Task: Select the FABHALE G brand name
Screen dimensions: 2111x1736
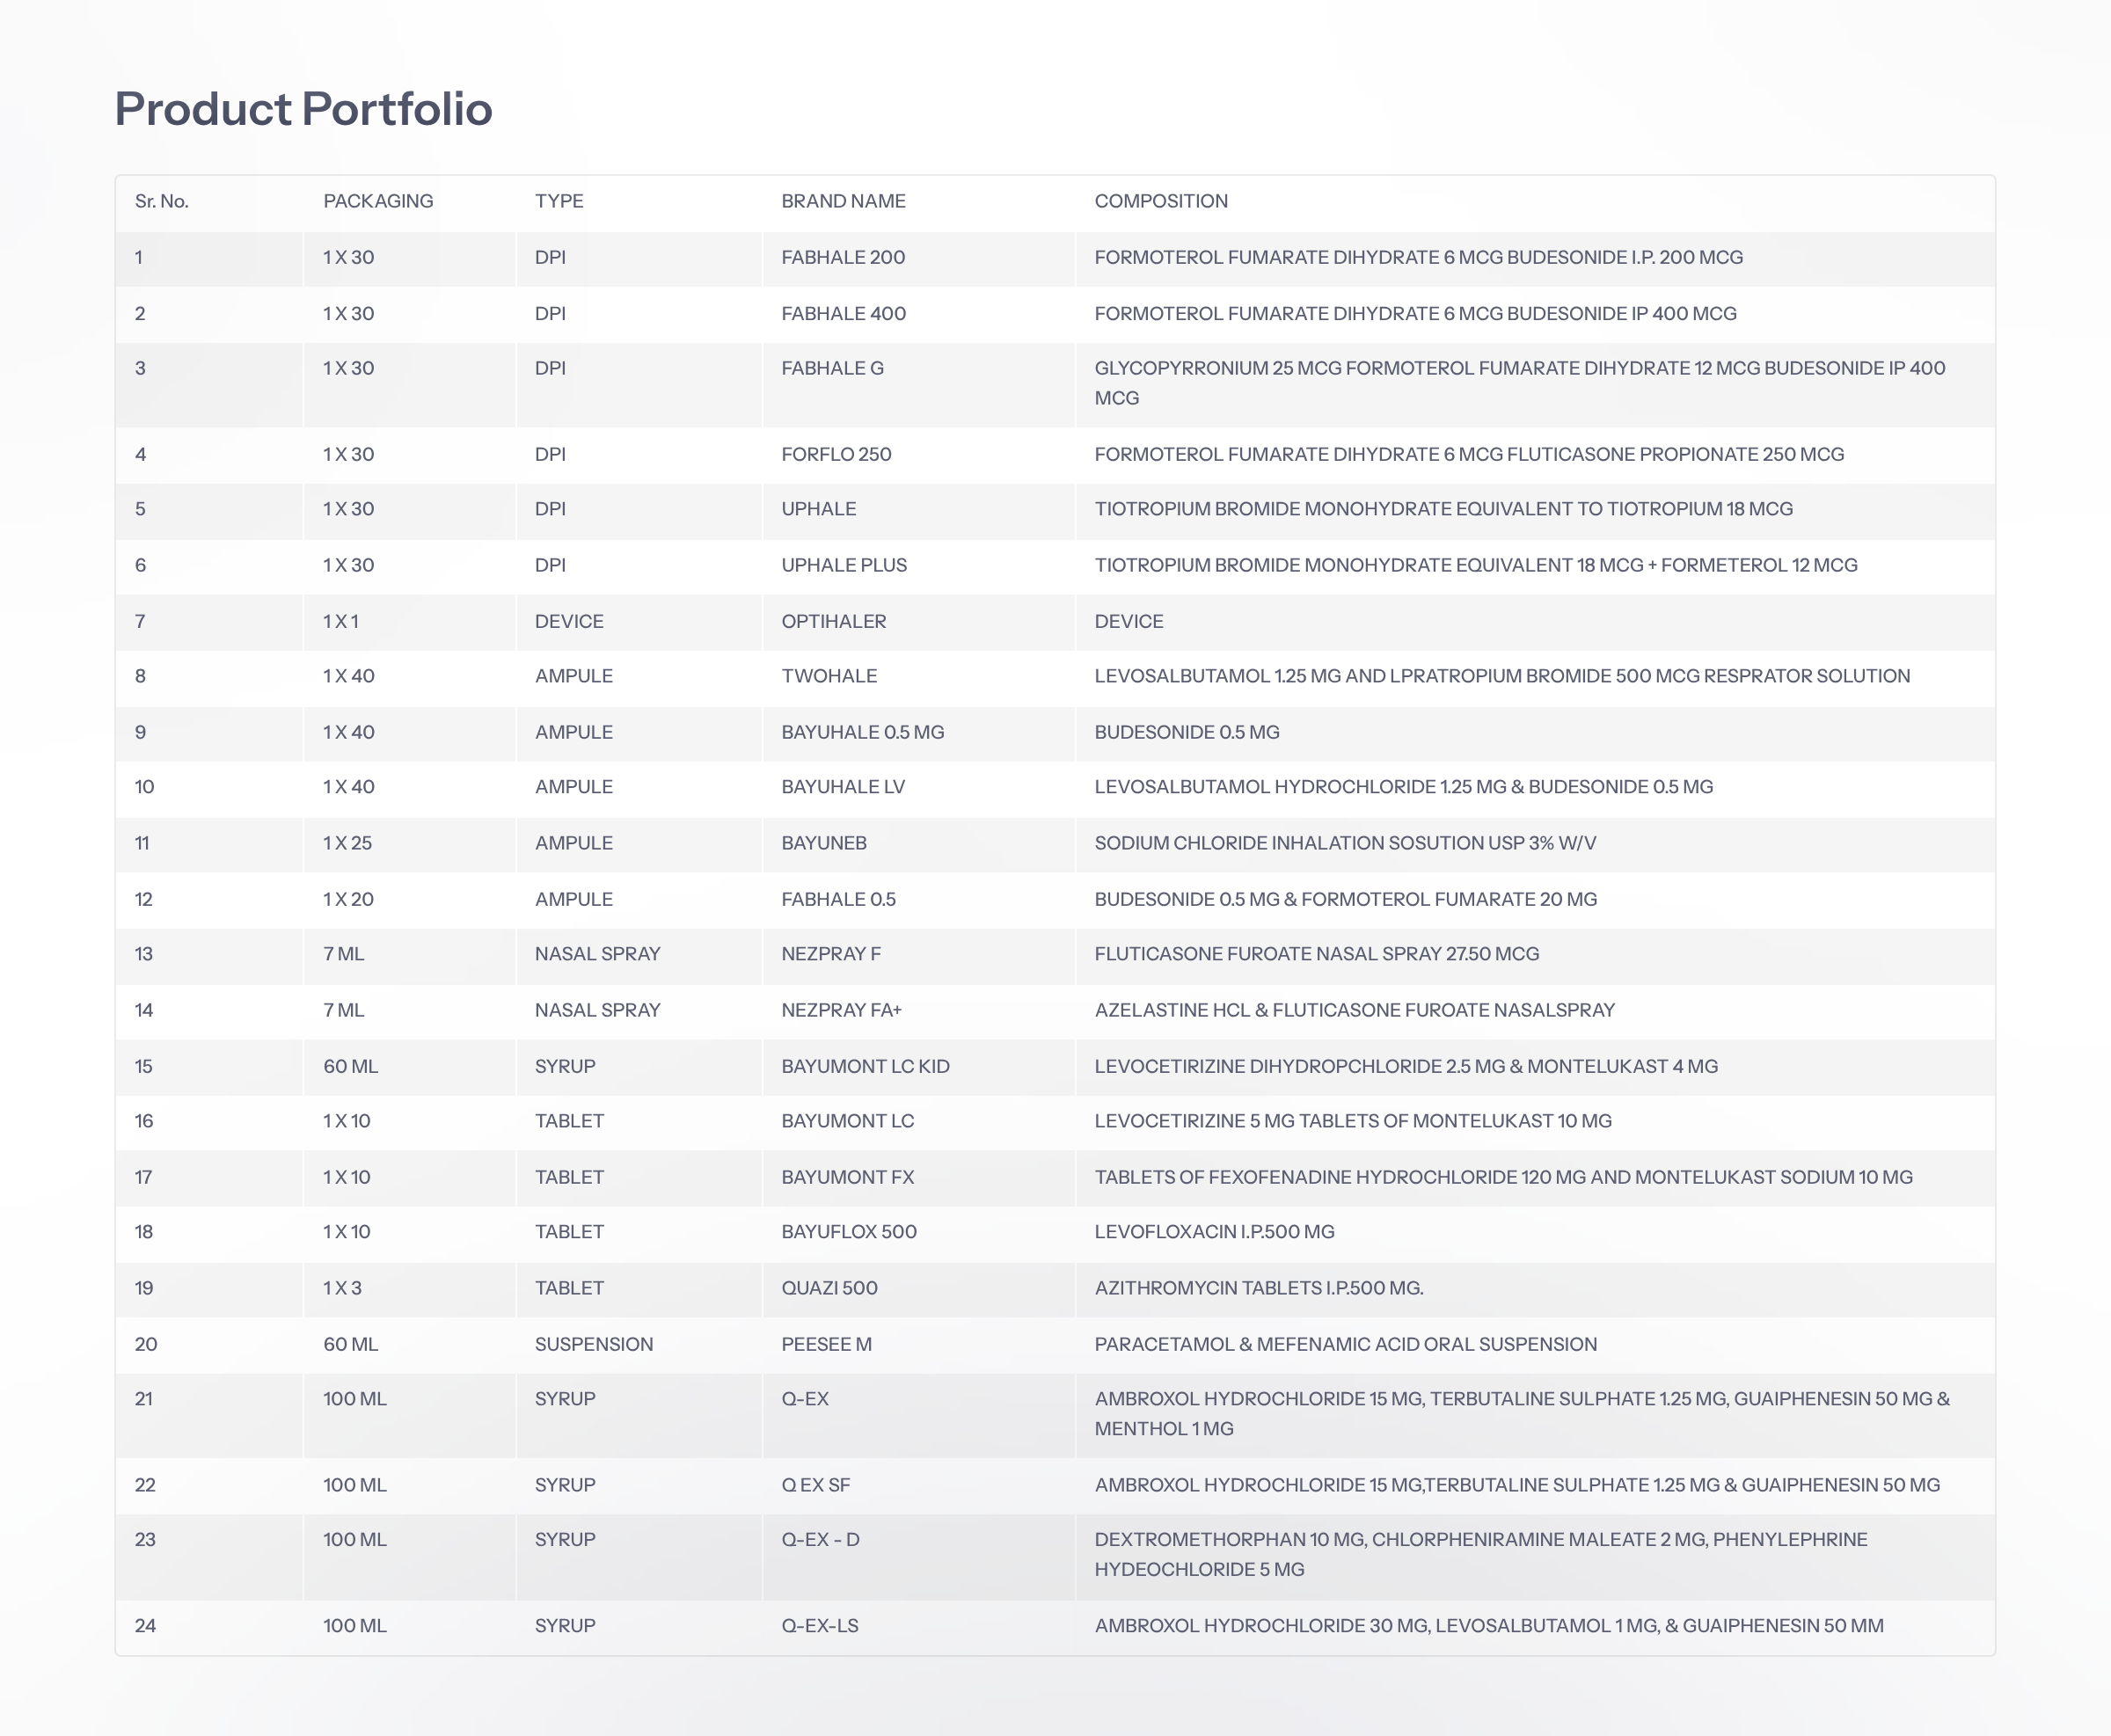Action: [x=832, y=368]
